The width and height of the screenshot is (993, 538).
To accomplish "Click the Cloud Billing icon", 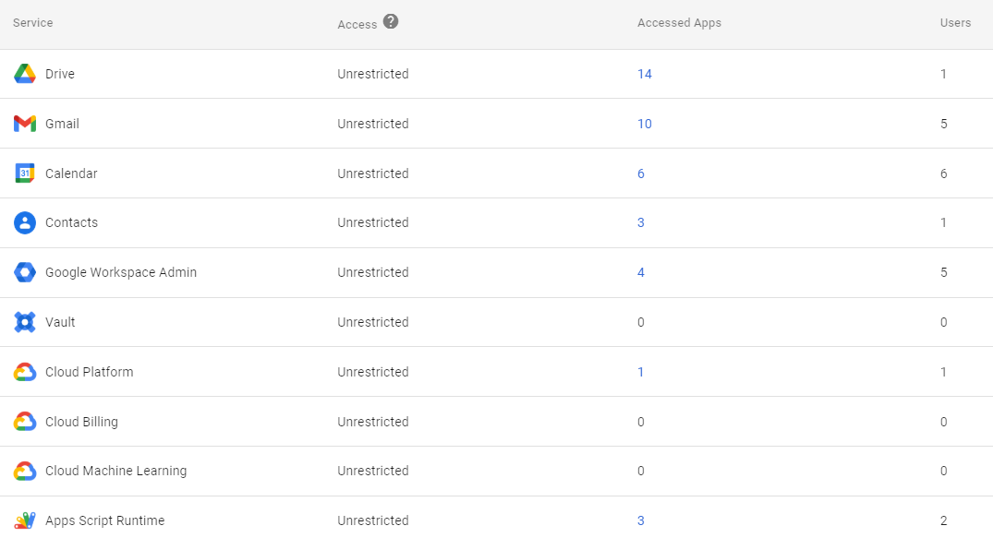I will pos(24,422).
